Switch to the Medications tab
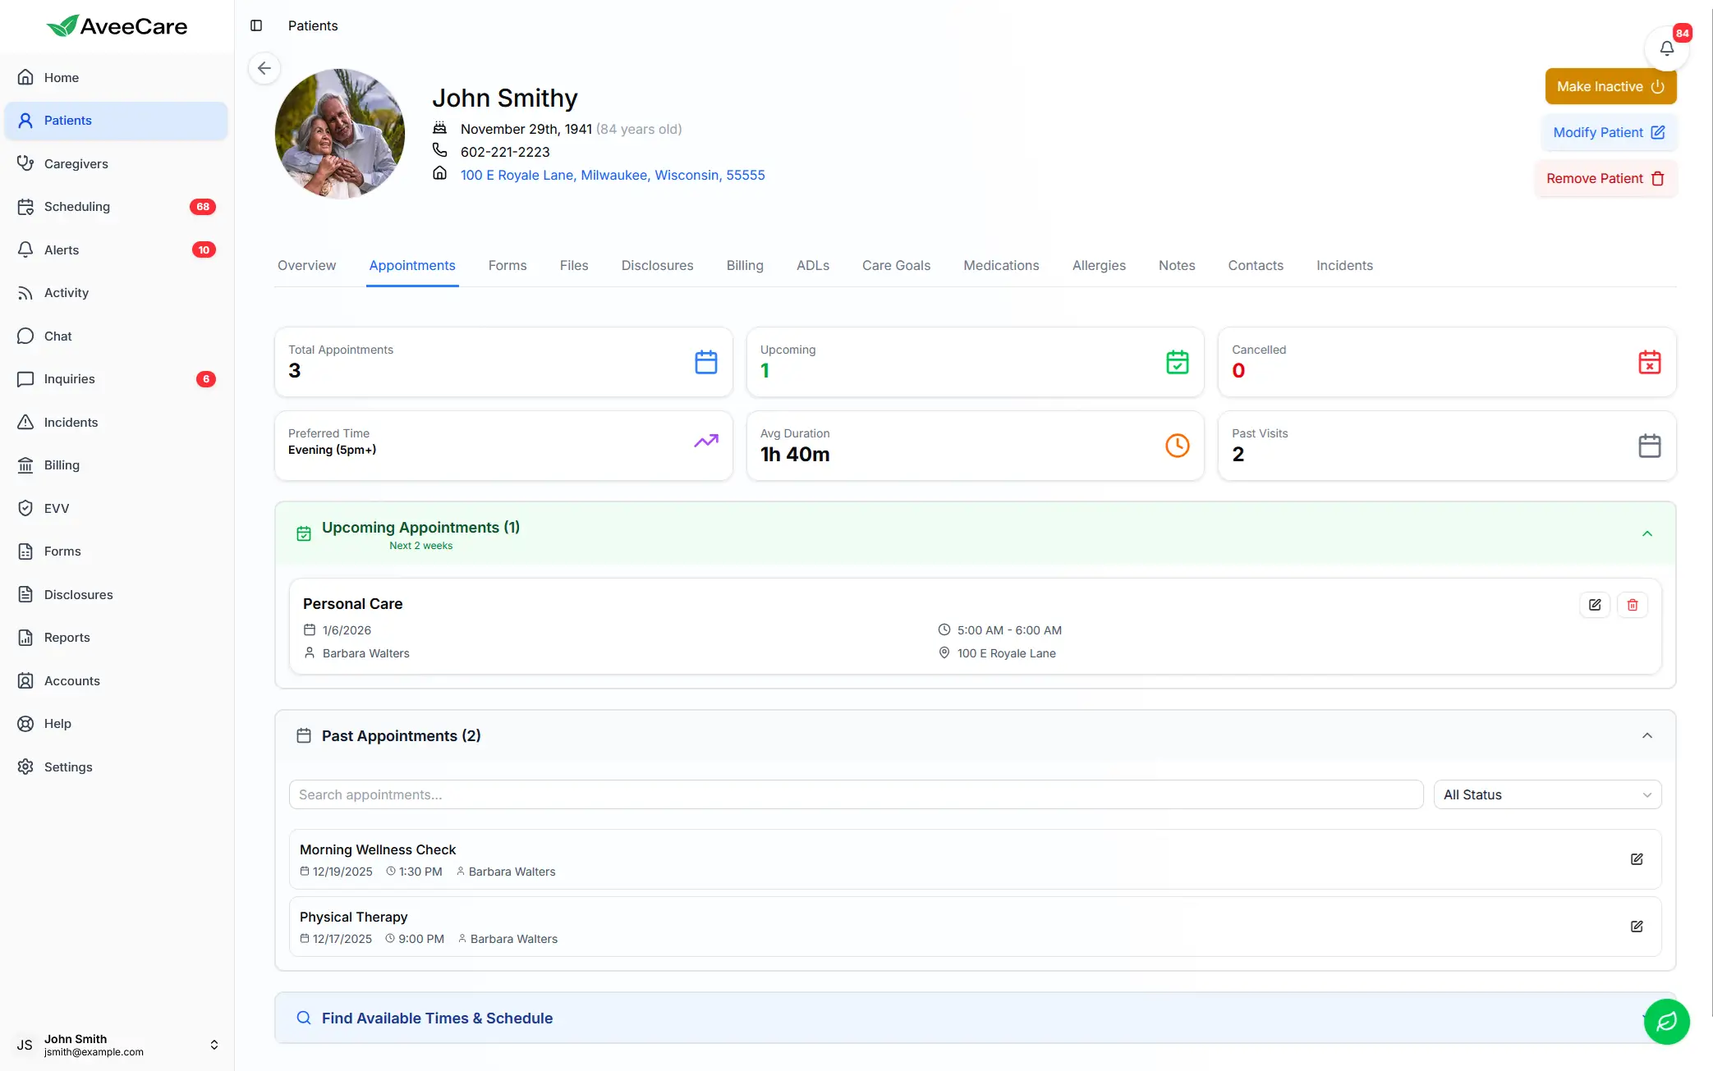The image size is (1713, 1071). [1001, 265]
